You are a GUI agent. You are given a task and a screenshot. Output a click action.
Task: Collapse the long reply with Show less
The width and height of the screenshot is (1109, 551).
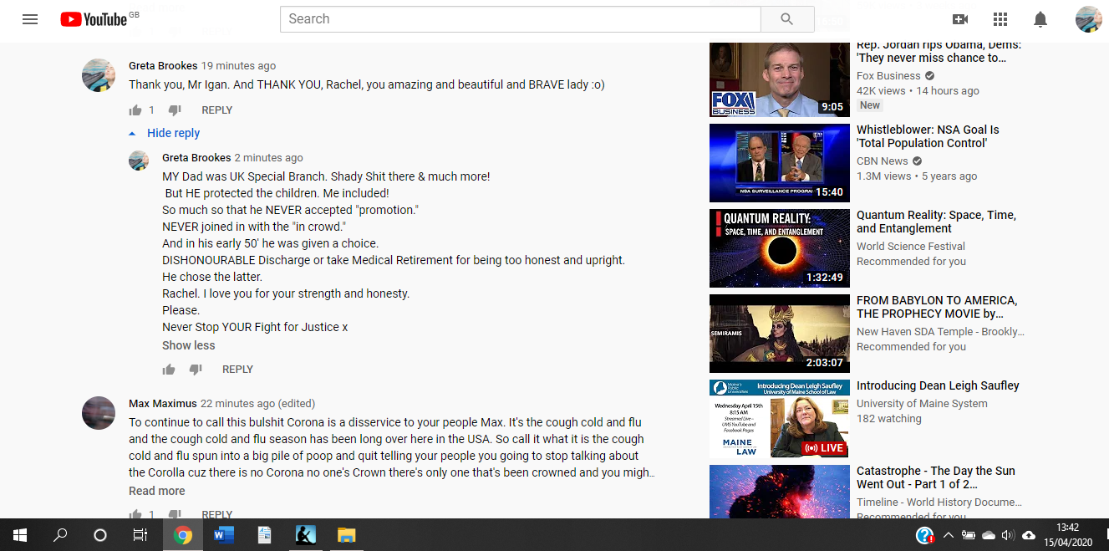click(188, 345)
